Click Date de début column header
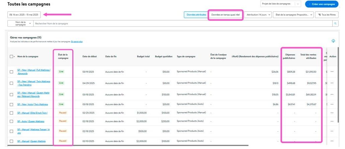345x149 pixels. [89, 57]
